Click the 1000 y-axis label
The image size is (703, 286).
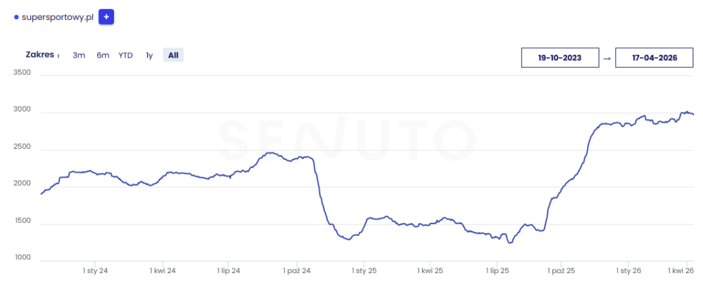pyautogui.click(x=22, y=257)
